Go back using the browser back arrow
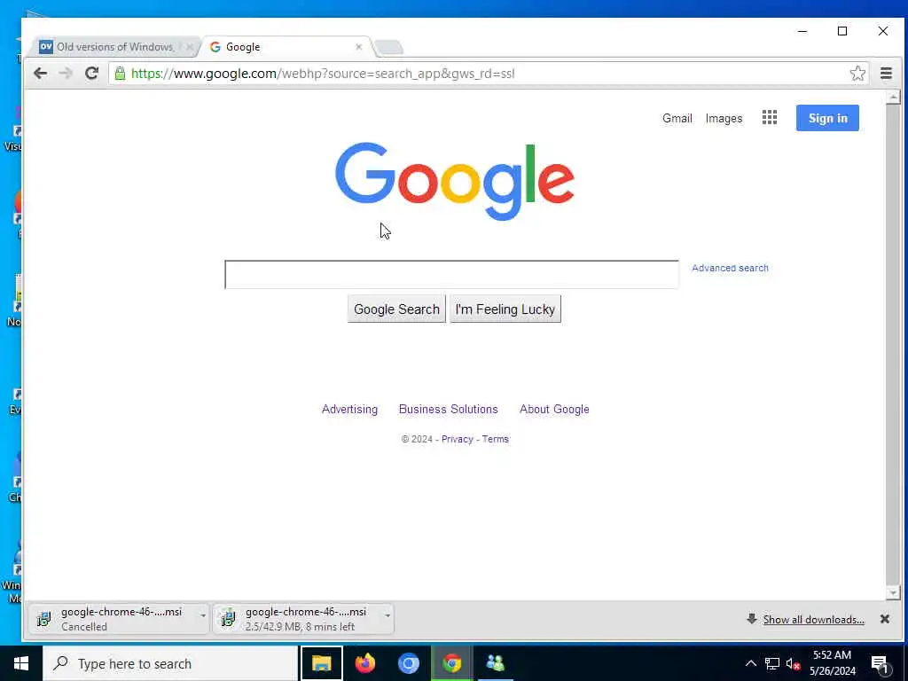 click(40, 74)
